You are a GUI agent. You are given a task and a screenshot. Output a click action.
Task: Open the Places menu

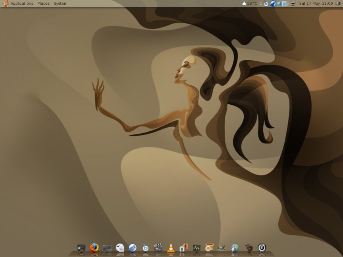43,4
